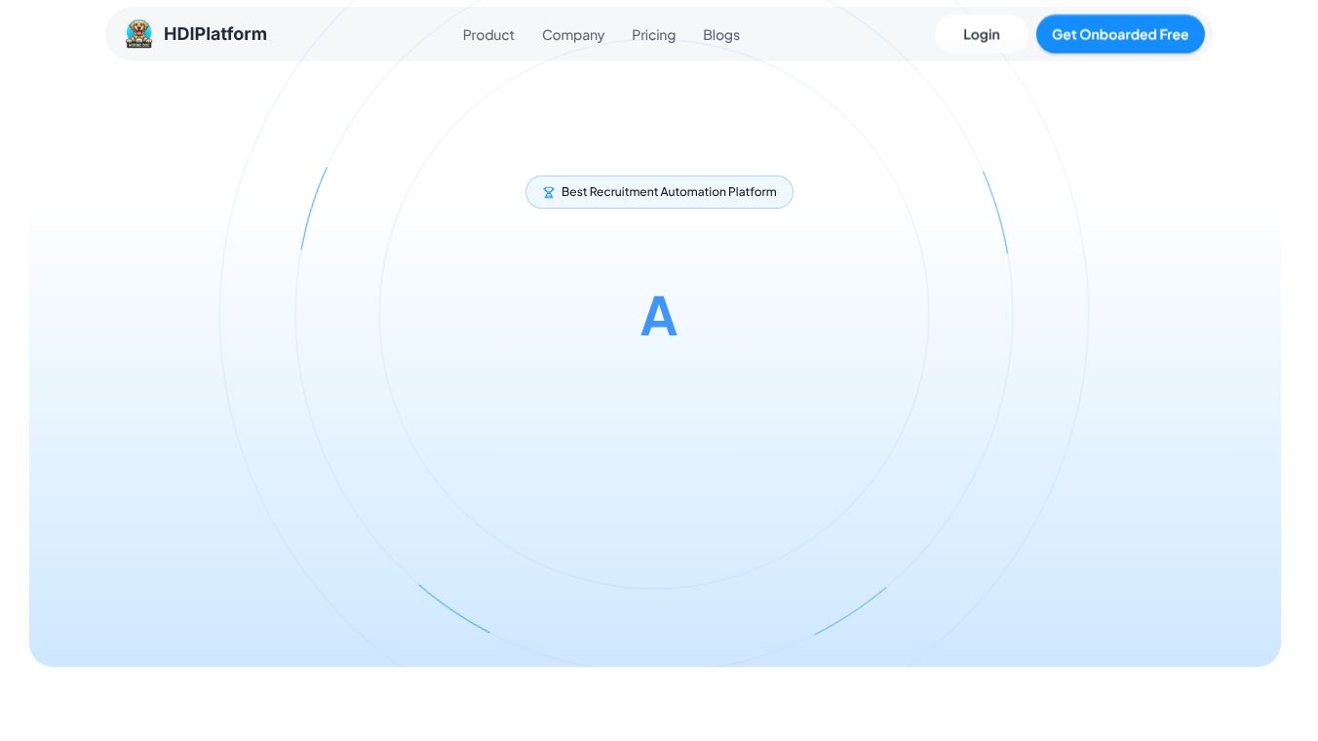Open the Product navigation menu
Image resolution: width=1318 pixels, height=741 pixels.
pos(488,35)
